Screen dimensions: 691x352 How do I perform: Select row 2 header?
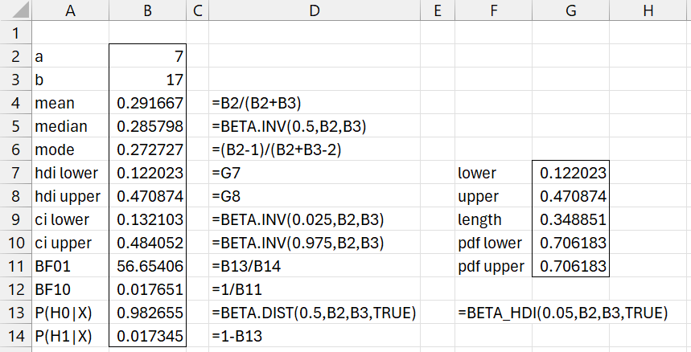click(x=16, y=56)
